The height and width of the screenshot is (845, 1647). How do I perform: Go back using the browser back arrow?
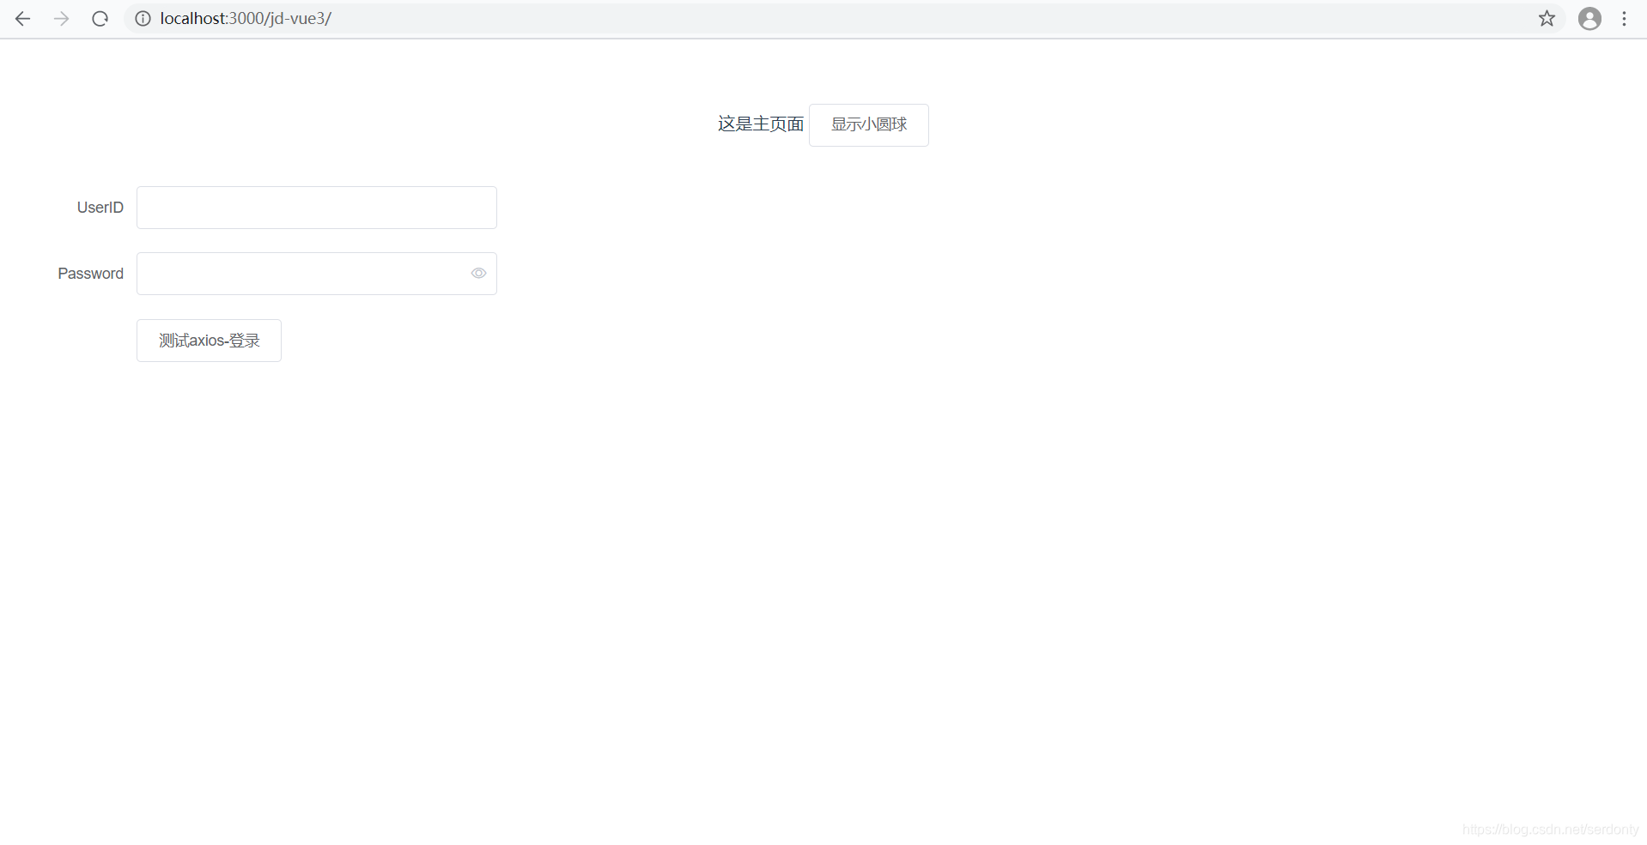pyautogui.click(x=22, y=19)
